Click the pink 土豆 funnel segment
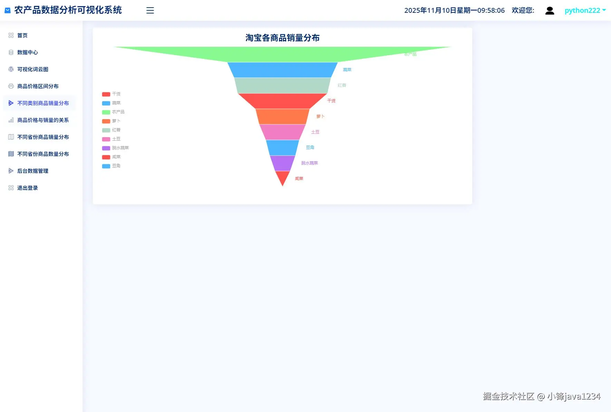This screenshot has height=412, width=611. click(x=282, y=132)
